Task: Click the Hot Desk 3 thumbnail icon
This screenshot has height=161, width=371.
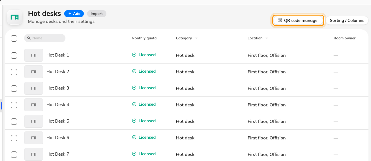Action: coord(34,88)
